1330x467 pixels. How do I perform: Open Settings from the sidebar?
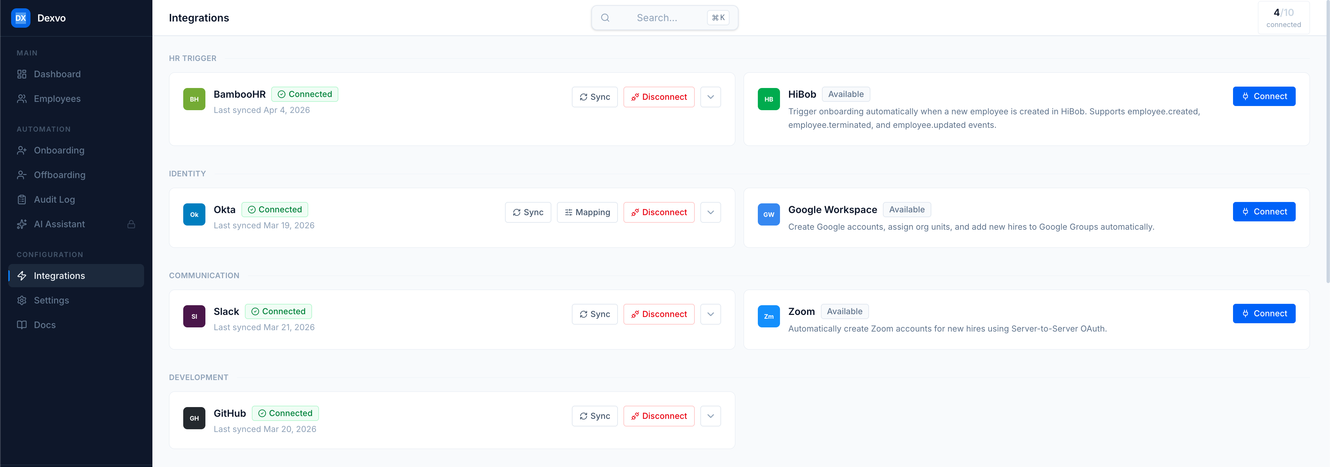click(51, 300)
